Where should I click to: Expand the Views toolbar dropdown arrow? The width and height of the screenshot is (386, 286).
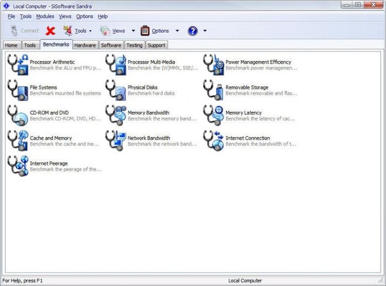click(133, 31)
